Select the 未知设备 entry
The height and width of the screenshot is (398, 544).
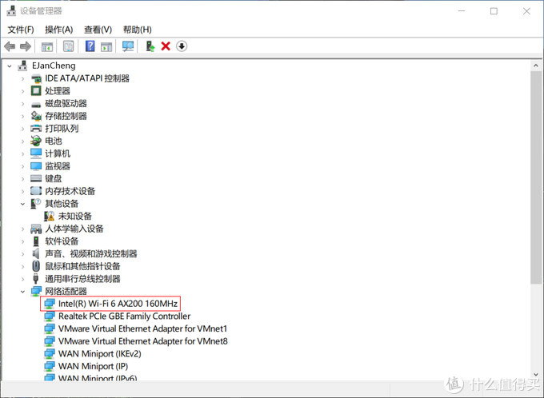coord(75,217)
